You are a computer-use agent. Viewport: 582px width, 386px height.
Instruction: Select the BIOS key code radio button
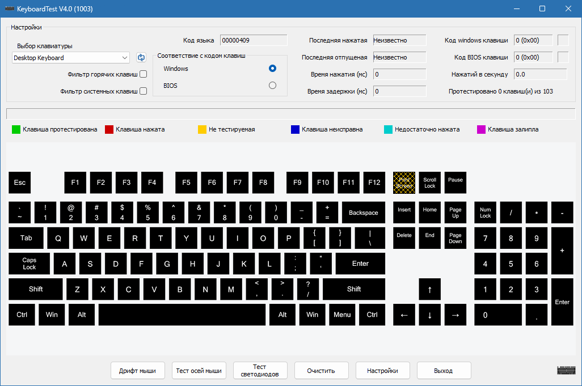coord(272,85)
